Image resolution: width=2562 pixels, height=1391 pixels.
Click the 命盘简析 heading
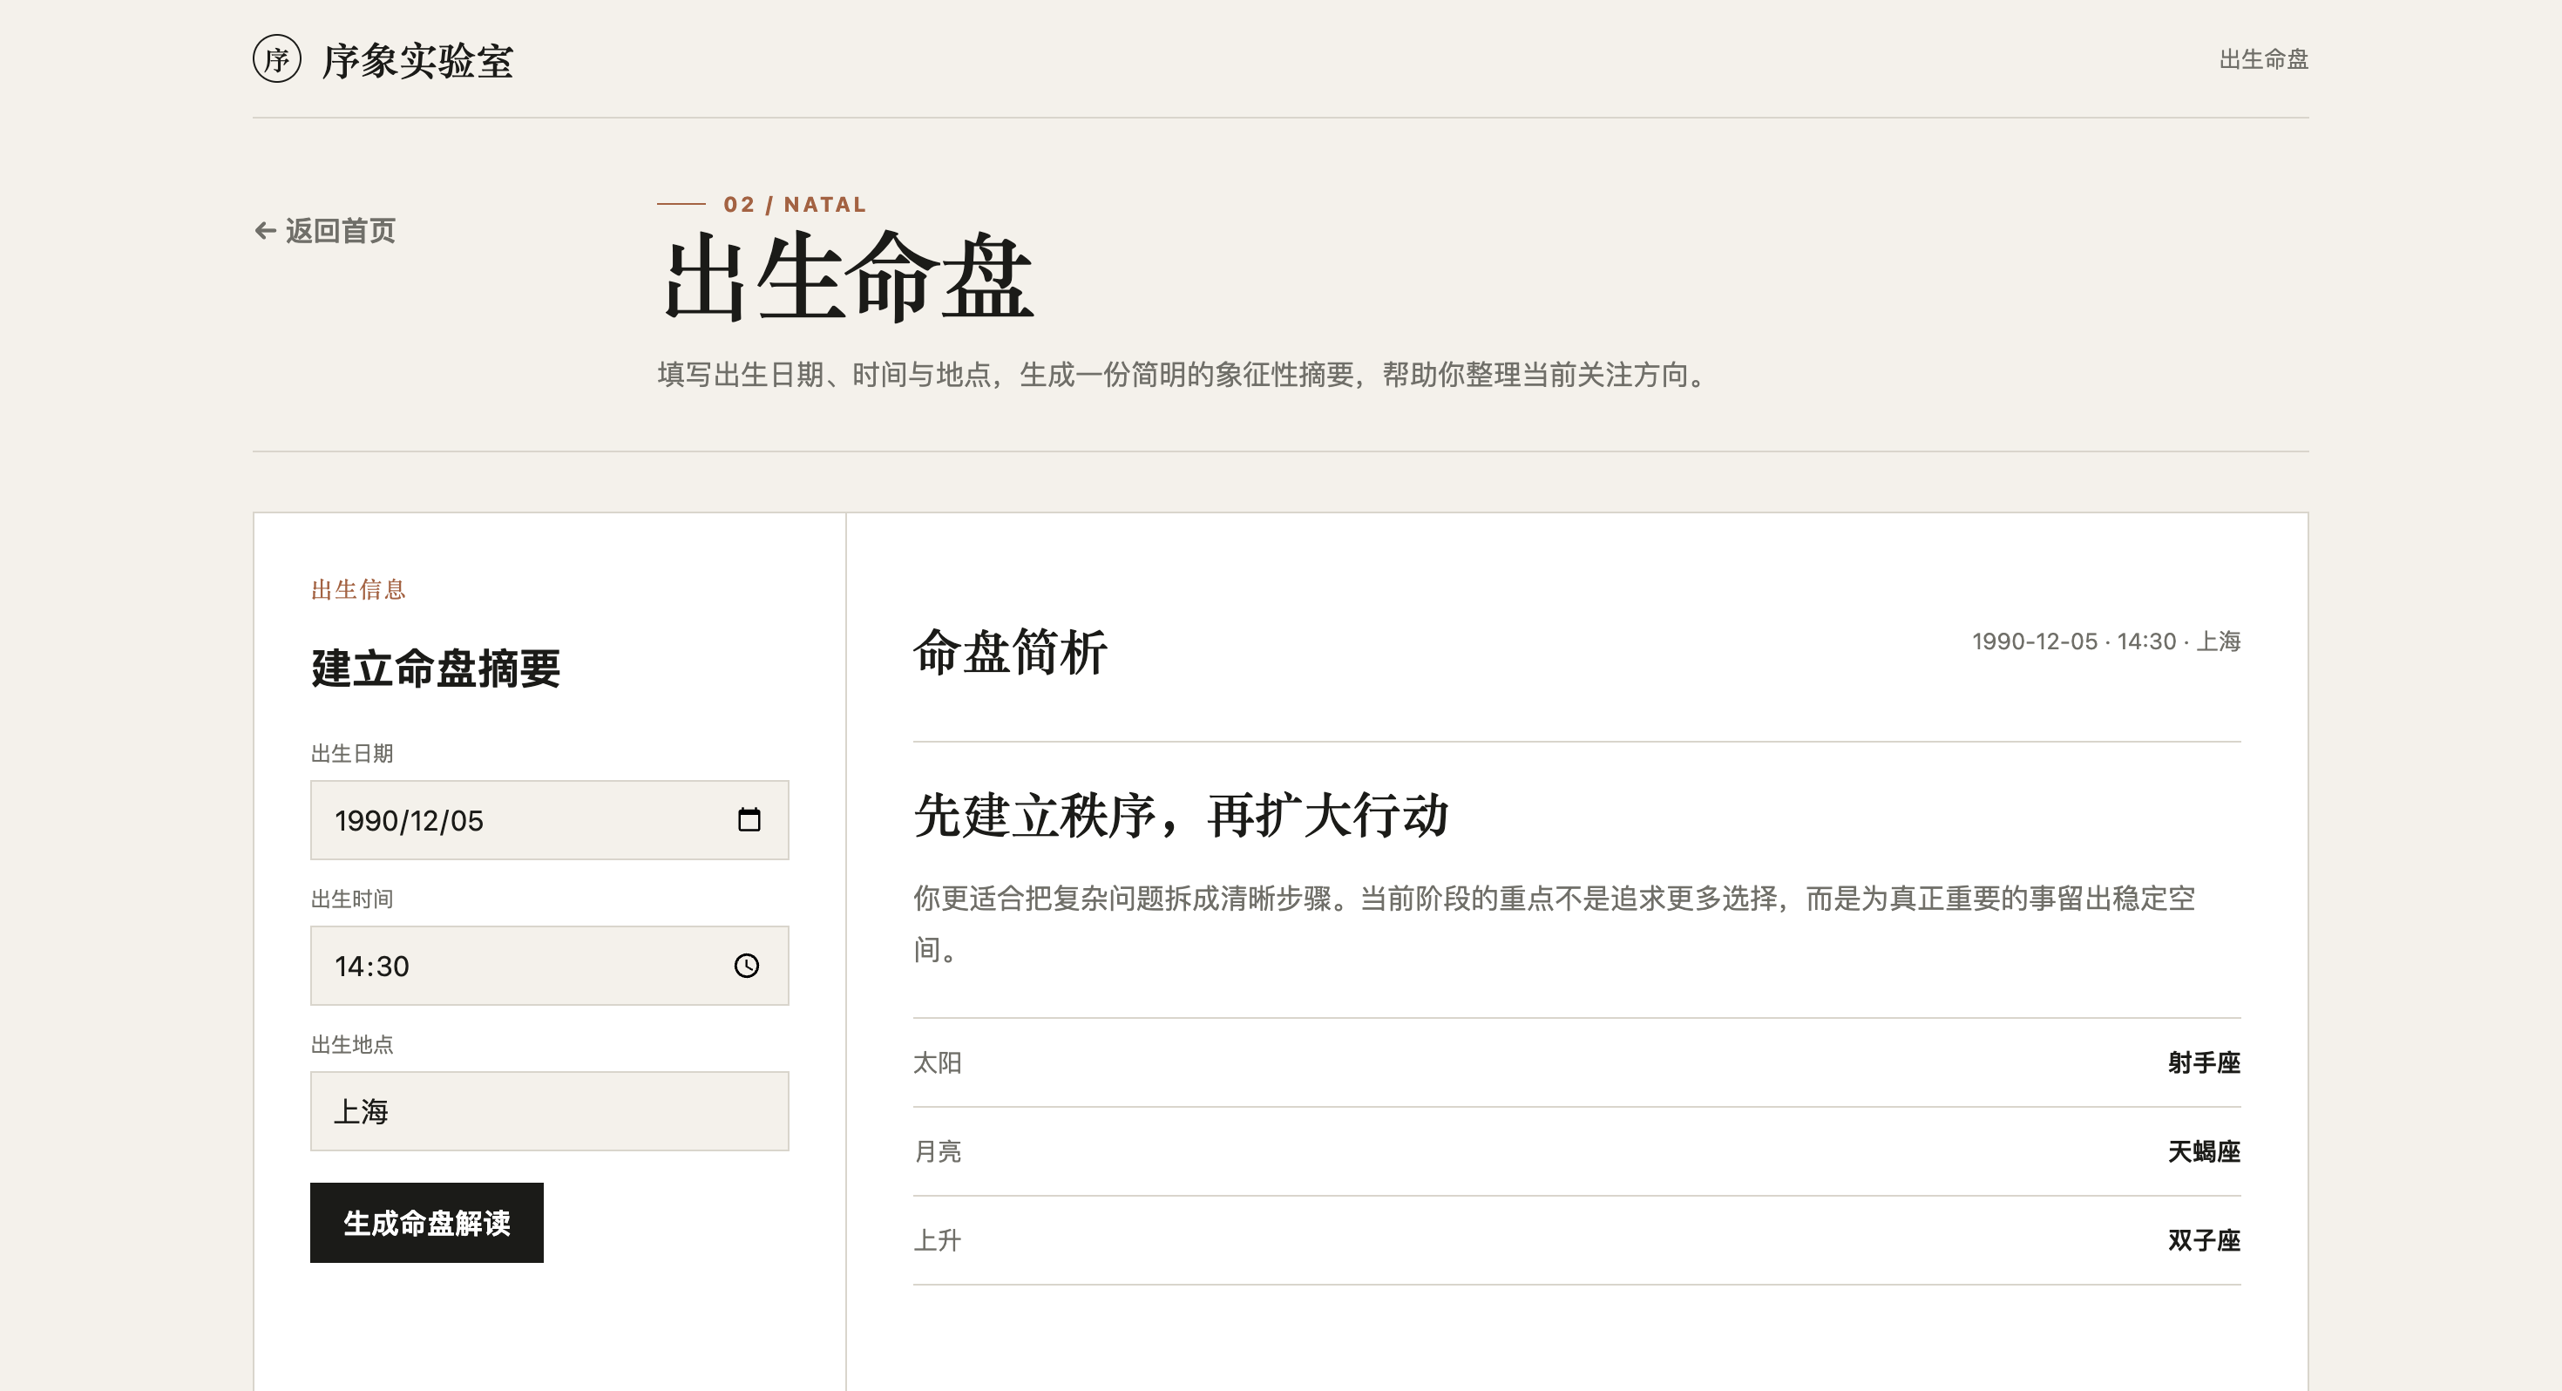coord(1011,652)
